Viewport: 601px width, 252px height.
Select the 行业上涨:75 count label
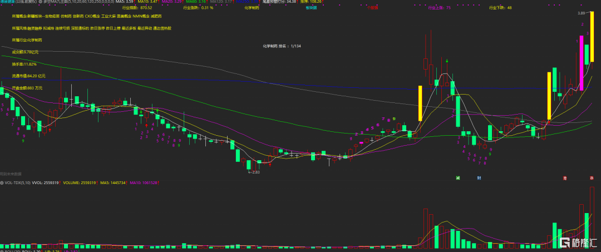click(x=439, y=8)
